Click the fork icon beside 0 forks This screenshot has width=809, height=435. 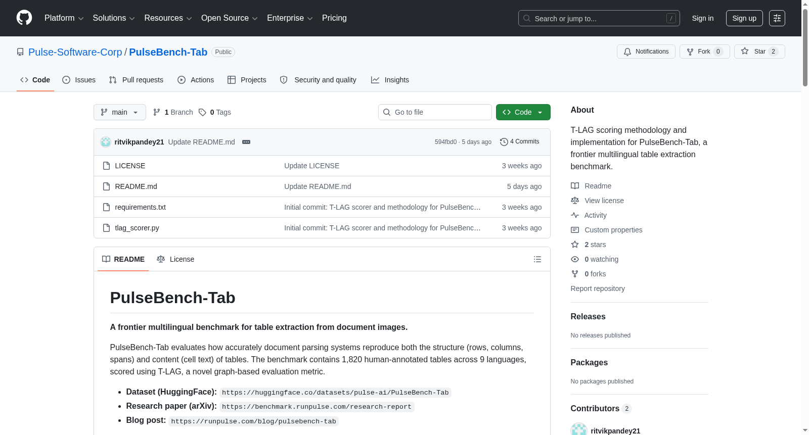[x=575, y=274]
